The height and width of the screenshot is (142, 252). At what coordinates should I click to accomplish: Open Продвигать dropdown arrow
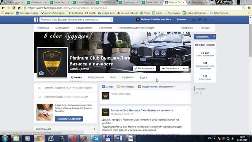pos(214,37)
